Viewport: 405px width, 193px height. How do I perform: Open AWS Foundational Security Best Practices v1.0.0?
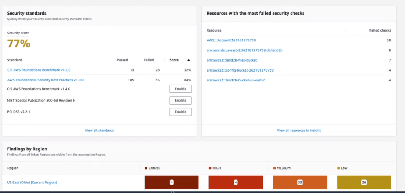45,80
